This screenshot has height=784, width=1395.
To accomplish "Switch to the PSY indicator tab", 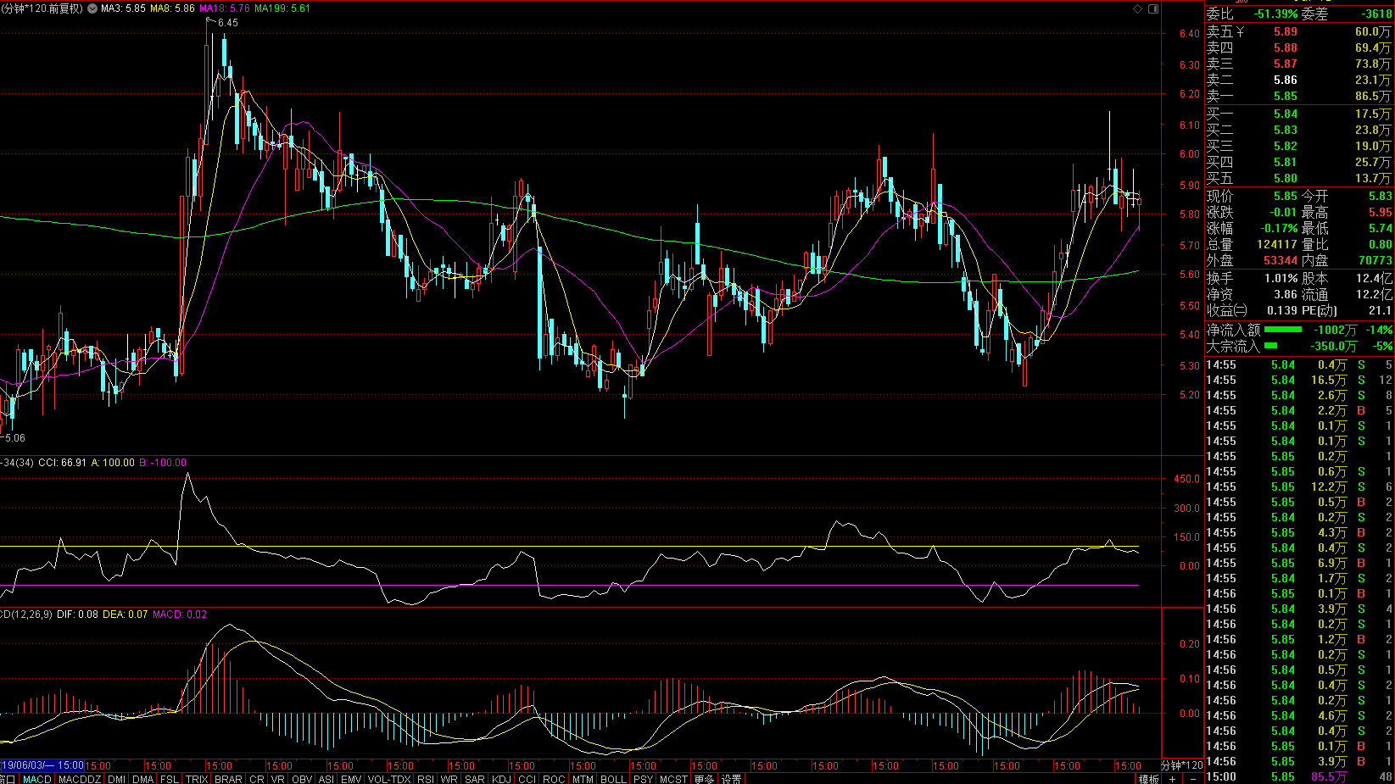I will point(644,779).
